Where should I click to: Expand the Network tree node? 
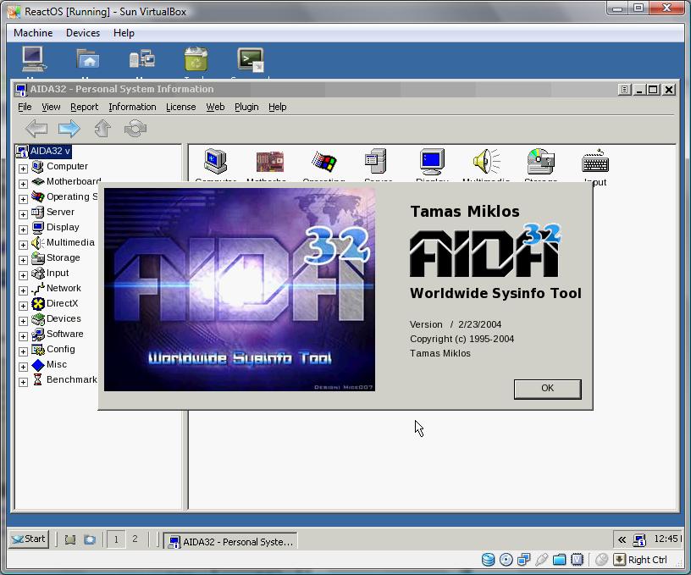point(23,290)
